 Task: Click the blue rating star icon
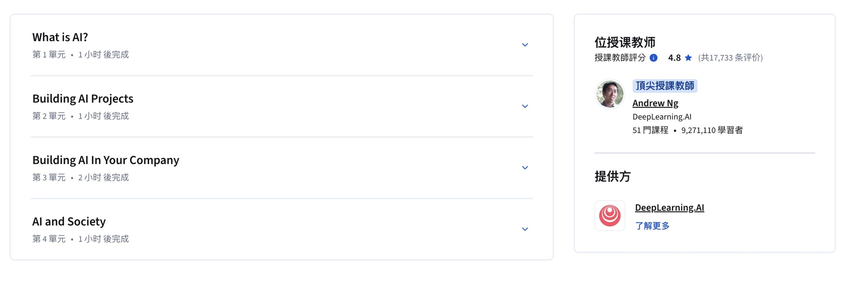tap(688, 58)
